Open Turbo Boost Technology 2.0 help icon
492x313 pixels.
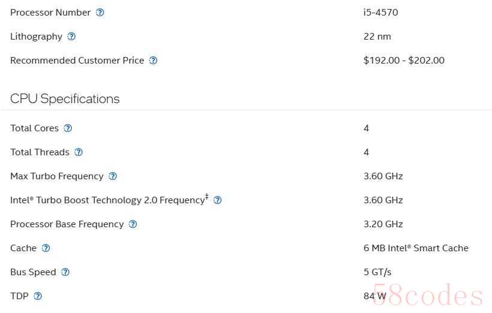217,200
